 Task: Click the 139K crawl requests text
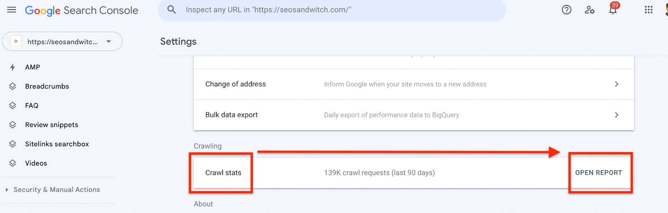(380, 173)
